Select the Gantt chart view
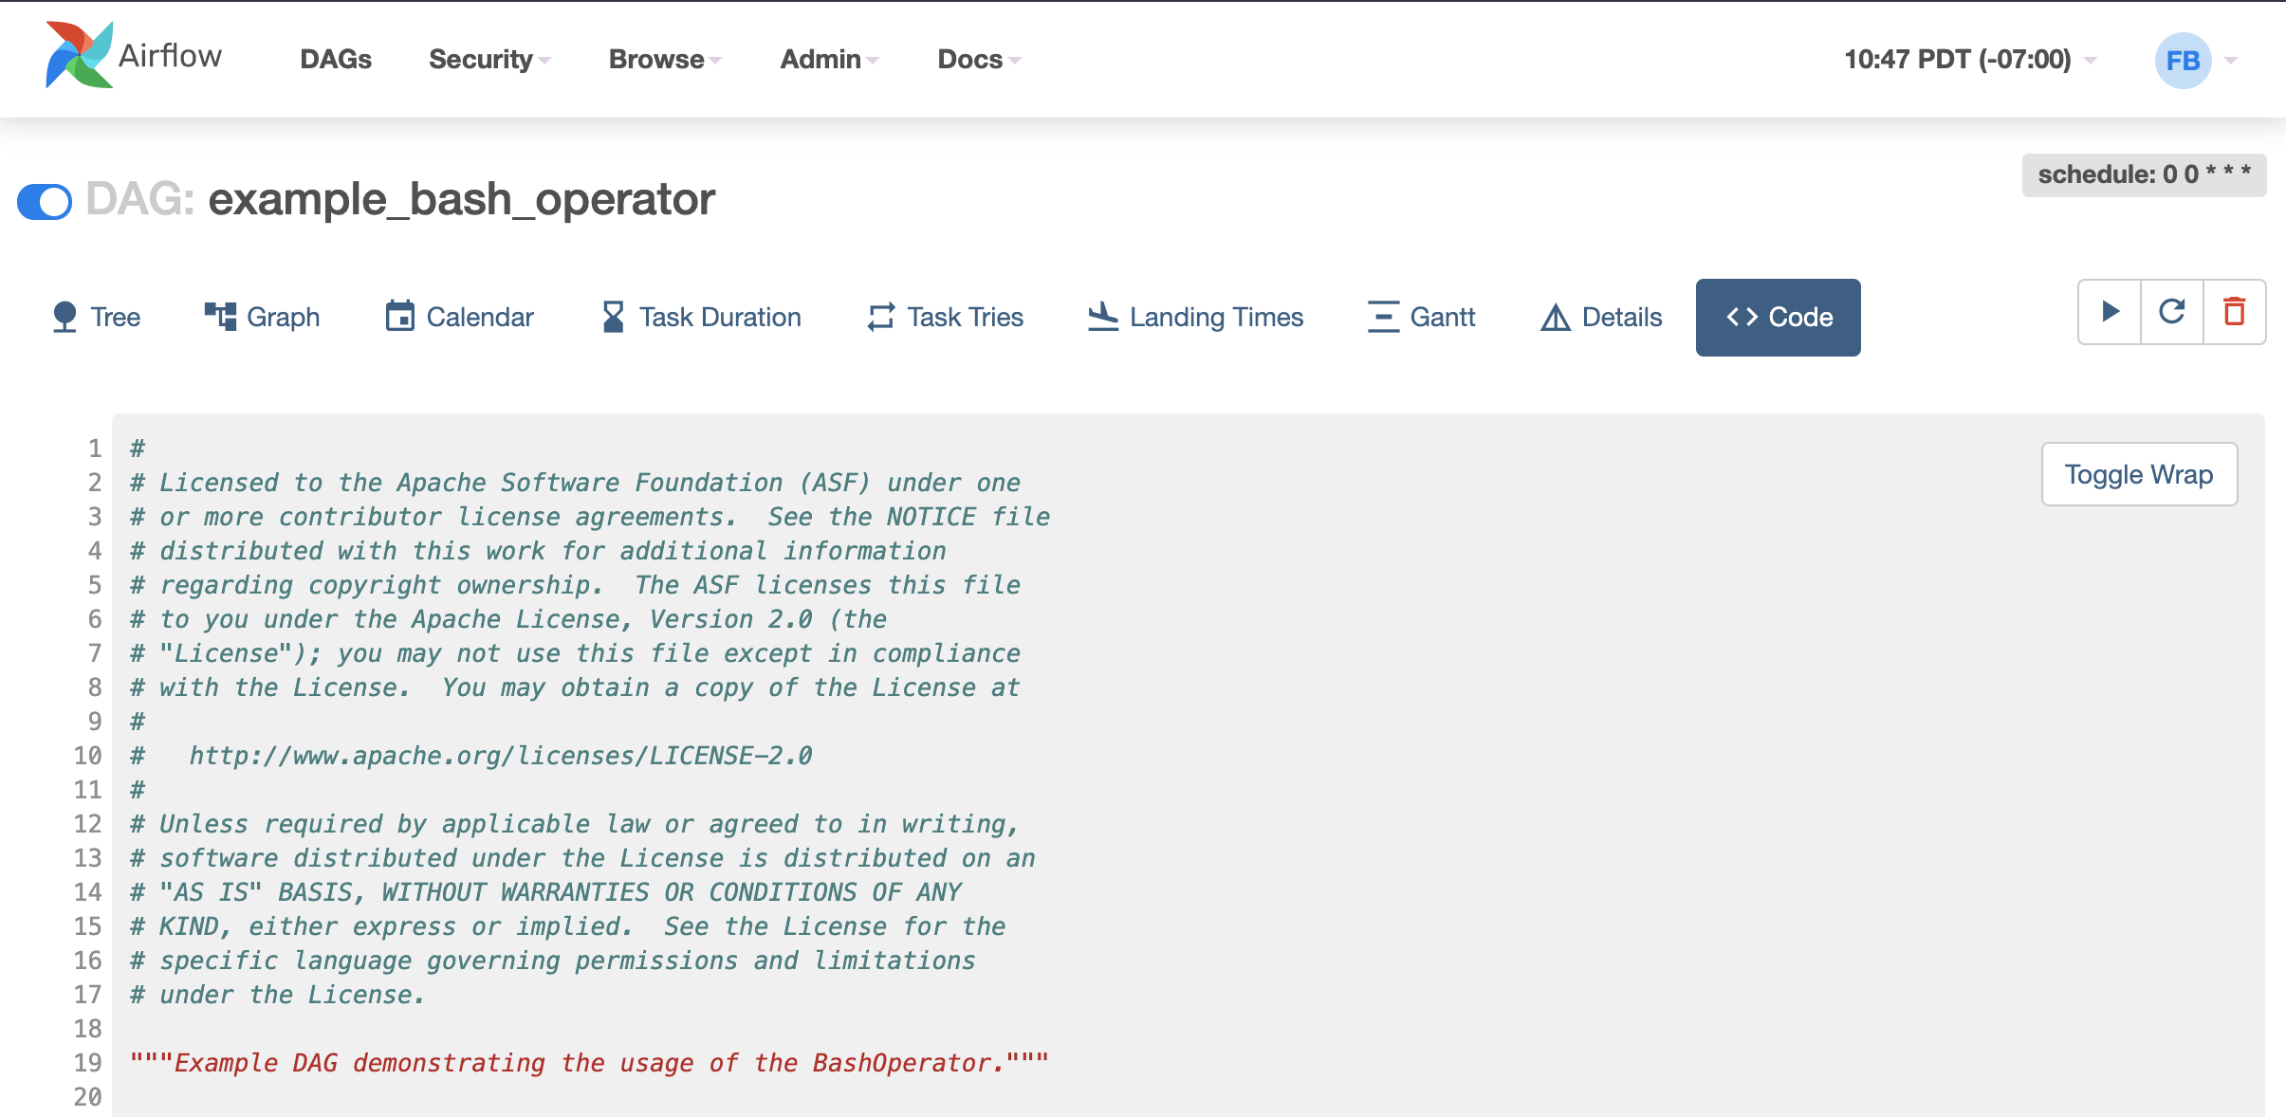This screenshot has height=1117, width=2286. coord(1422,317)
